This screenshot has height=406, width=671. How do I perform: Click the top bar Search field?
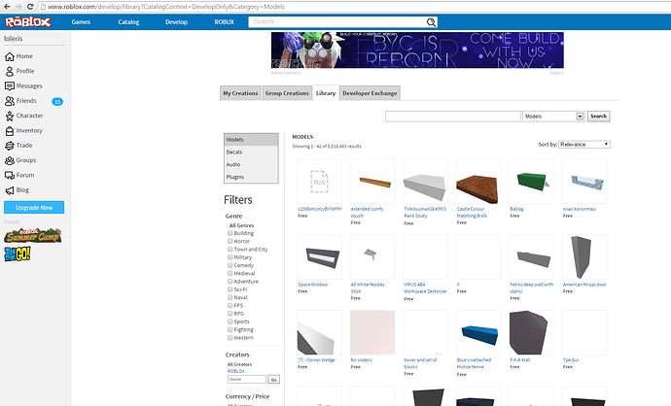[337, 21]
